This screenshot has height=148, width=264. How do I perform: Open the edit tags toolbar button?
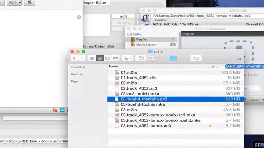[x=196, y=58]
